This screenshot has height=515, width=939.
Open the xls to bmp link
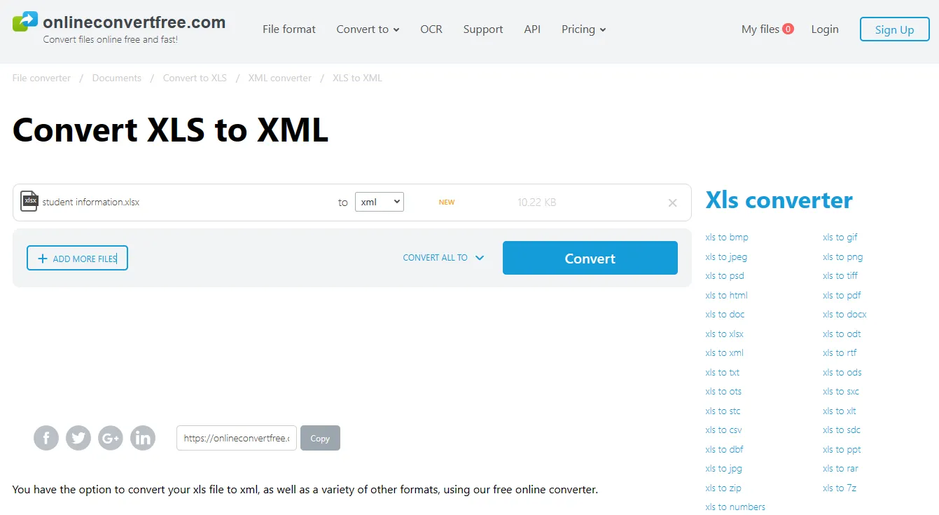727,237
